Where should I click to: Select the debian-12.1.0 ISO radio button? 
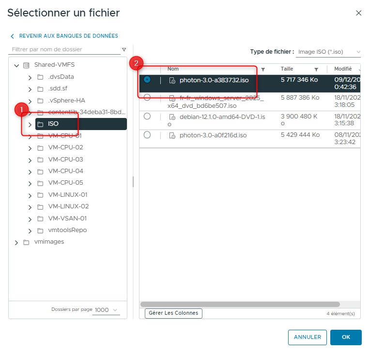(x=147, y=117)
